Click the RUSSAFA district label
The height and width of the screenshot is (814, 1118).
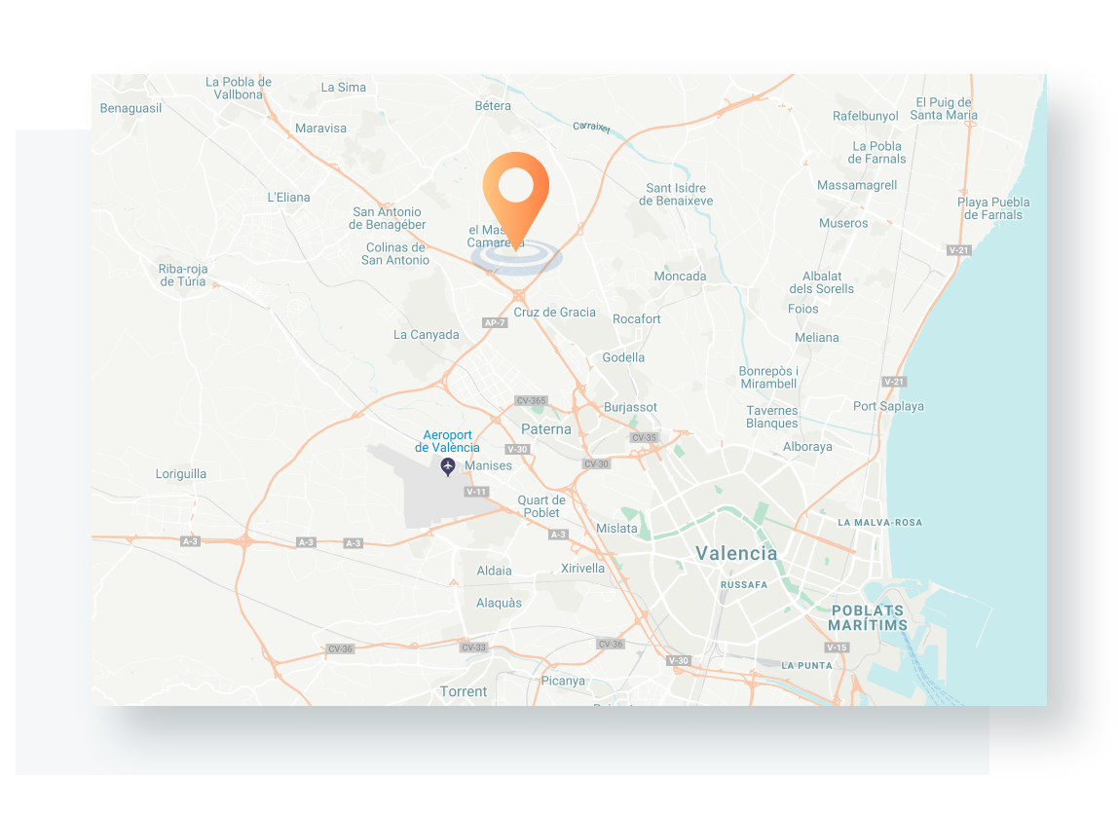pyautogui.click(x=744, y=584)
